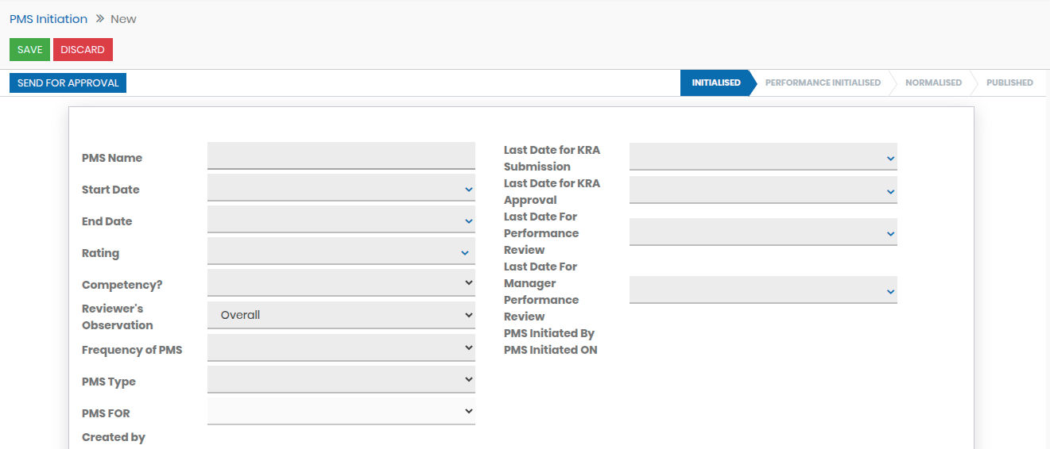Open the PMS Type dropdown
The height and width of the screenshot is (449, 1050).
click(341, 379)
